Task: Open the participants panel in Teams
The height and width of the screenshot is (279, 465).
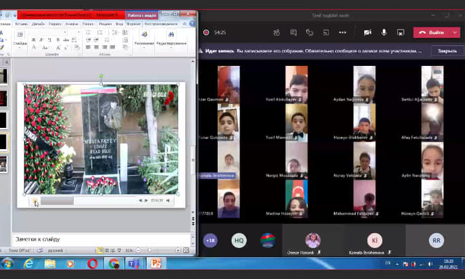Action: pyautogui.click(x=276, y=32)
